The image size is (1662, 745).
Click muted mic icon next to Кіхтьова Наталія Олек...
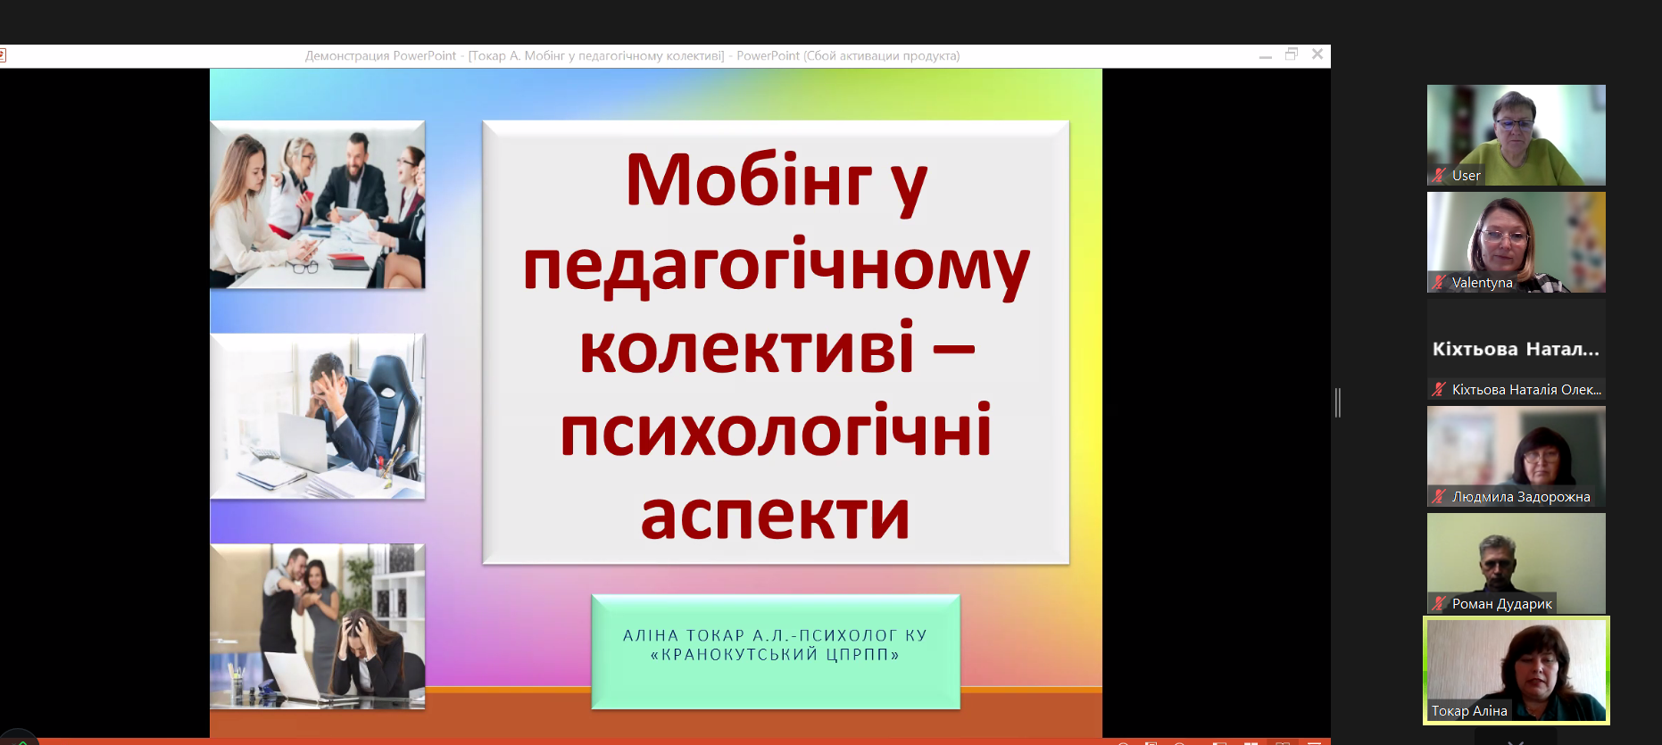click(1439, 389)
